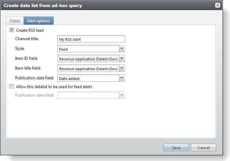Click the dialog title bar text
Screen dimensions: 230x161
point(43,5)
